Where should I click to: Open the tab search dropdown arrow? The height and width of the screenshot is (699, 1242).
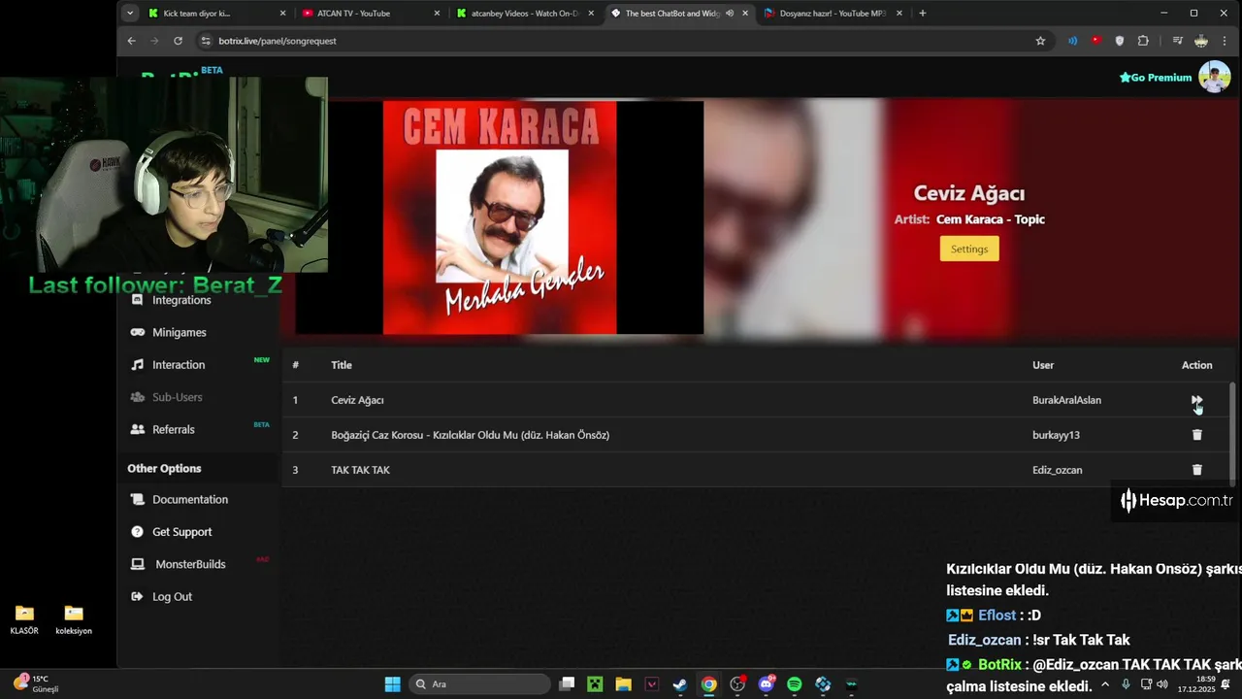pos(130,14)
